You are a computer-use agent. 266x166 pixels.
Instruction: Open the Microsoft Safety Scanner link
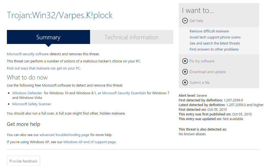[32, 104]
